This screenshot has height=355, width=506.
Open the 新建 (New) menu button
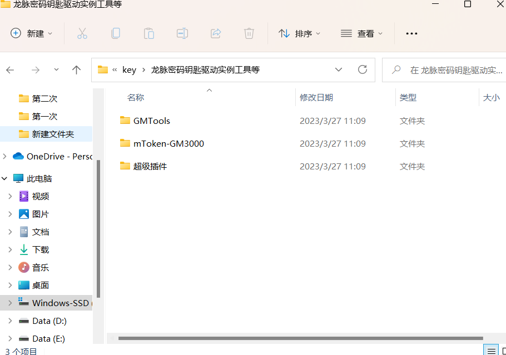point(31,33)
